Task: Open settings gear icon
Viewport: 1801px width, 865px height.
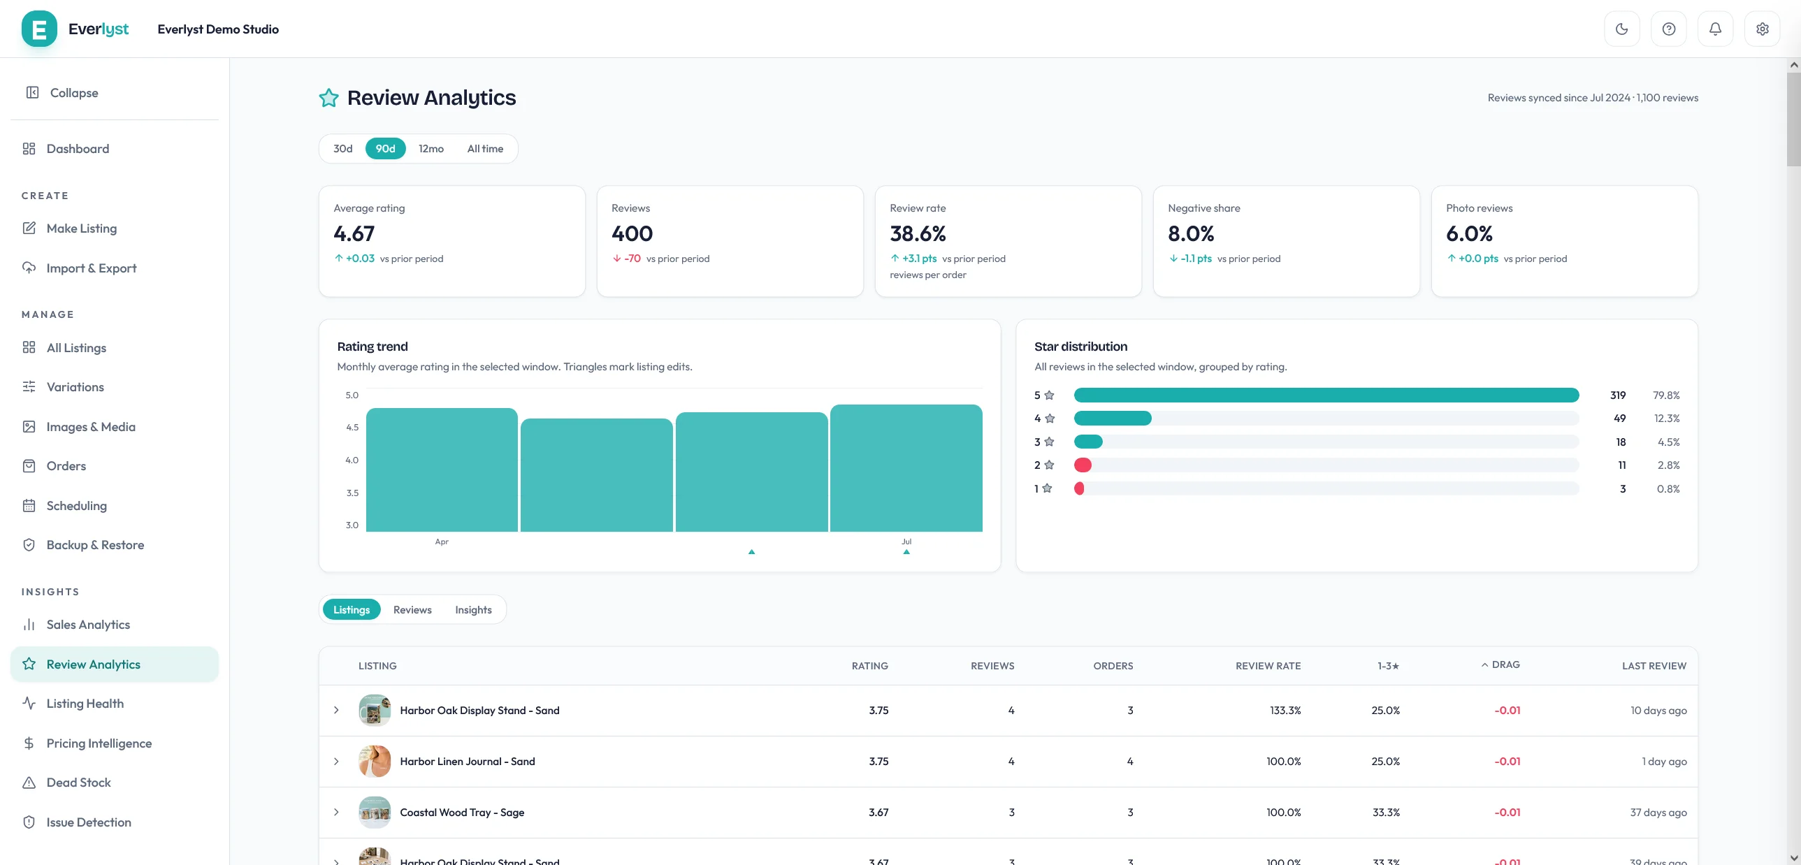Action: tap(1762, 29)
